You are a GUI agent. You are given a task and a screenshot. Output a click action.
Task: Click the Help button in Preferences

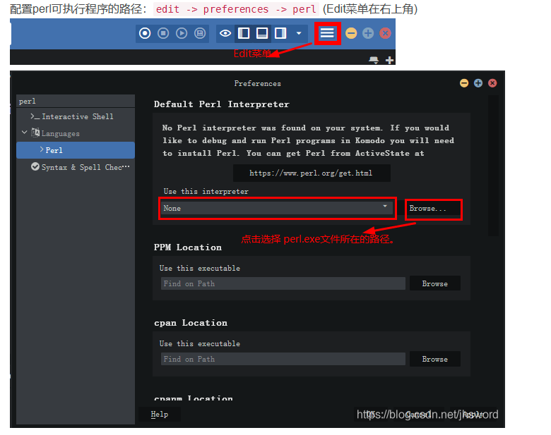pos(160,415)
